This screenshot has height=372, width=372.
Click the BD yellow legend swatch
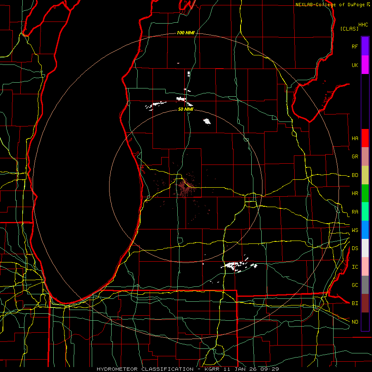click(365, 175)
